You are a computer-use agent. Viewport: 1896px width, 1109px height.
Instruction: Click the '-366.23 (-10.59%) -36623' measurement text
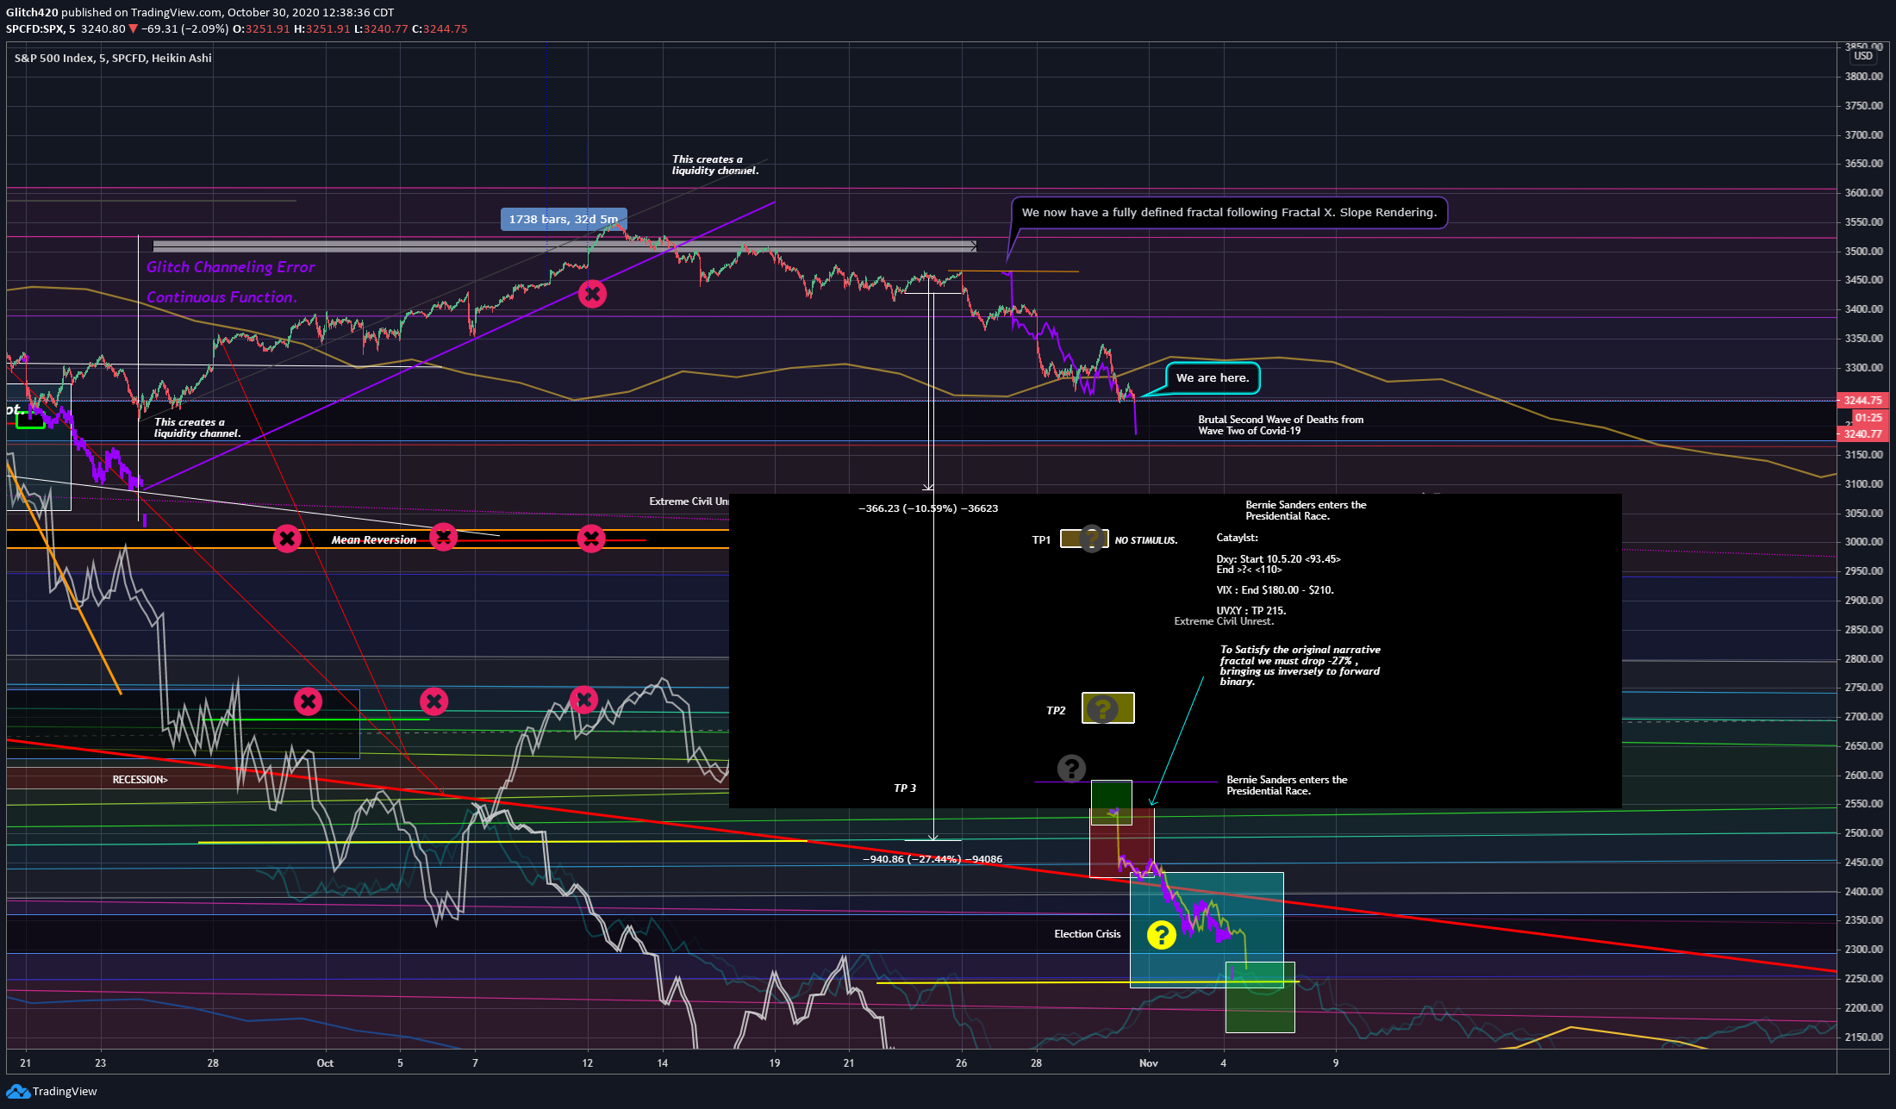pyautogui.click(x=928, y=508)
